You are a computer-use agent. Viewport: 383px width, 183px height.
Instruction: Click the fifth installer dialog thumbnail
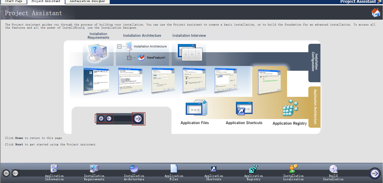tap(226, 80)
